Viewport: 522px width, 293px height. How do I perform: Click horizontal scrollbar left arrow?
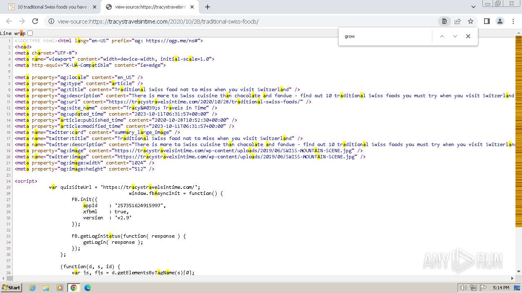3,278
